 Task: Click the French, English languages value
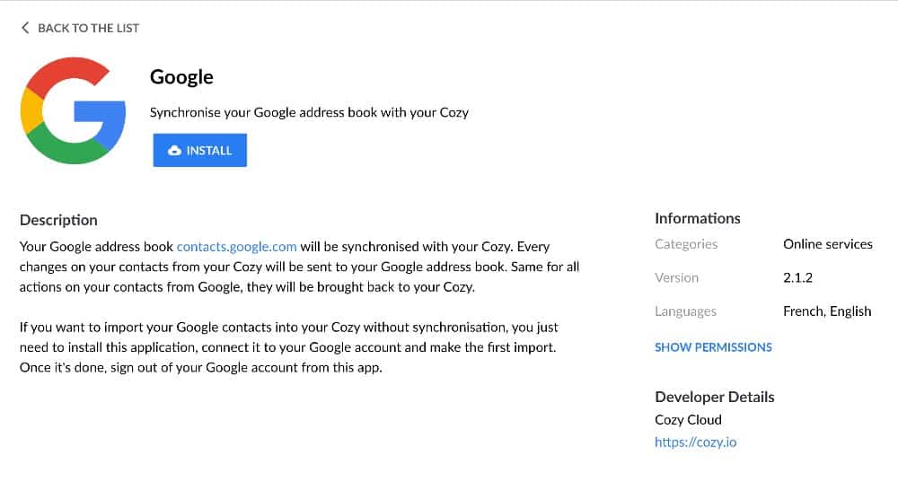827,311
